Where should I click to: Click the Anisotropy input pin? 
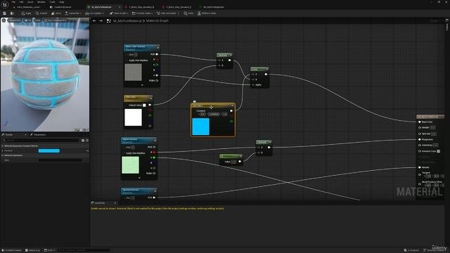(x=420, y=145)
